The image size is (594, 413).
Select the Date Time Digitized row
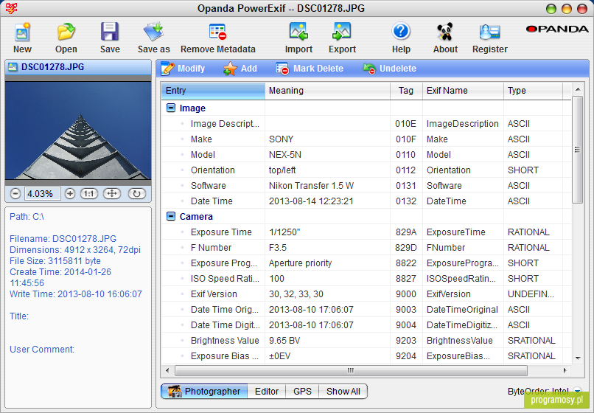366,325
